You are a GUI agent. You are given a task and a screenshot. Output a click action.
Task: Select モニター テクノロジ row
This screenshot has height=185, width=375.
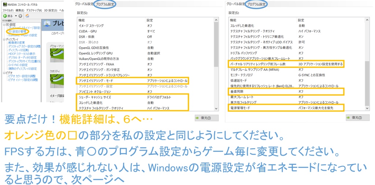point(297,75)
